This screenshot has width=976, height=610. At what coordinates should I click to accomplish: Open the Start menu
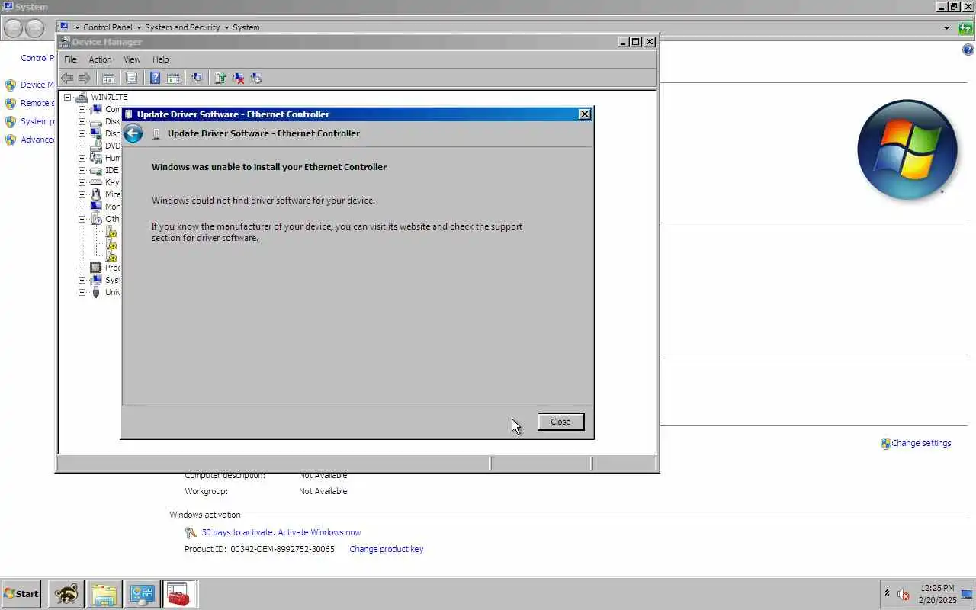click(21, 594)
